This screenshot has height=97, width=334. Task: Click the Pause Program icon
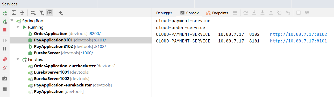pos(5,49)
